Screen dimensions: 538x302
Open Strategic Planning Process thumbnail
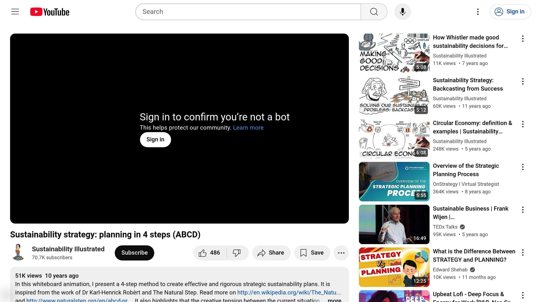tap(394, 181)
